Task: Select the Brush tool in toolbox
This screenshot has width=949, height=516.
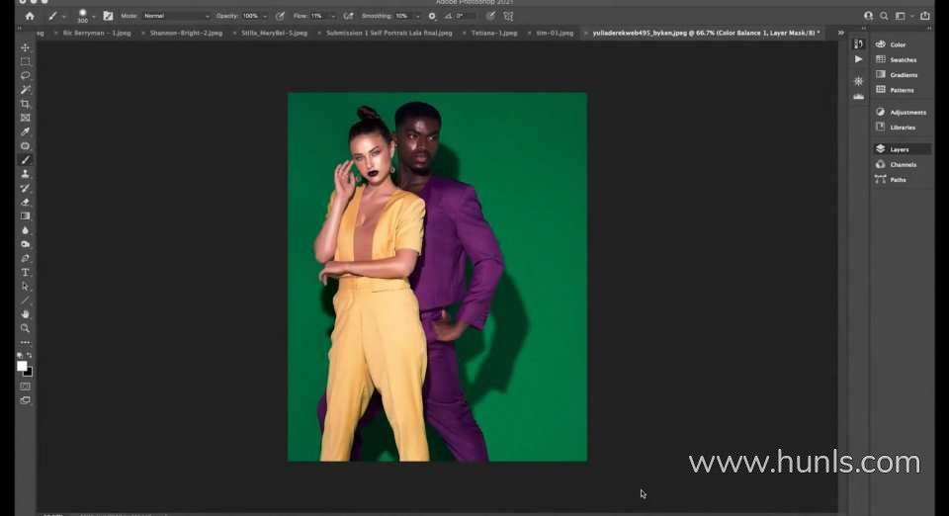Action: pyautogui.click(x=25, y=160)
